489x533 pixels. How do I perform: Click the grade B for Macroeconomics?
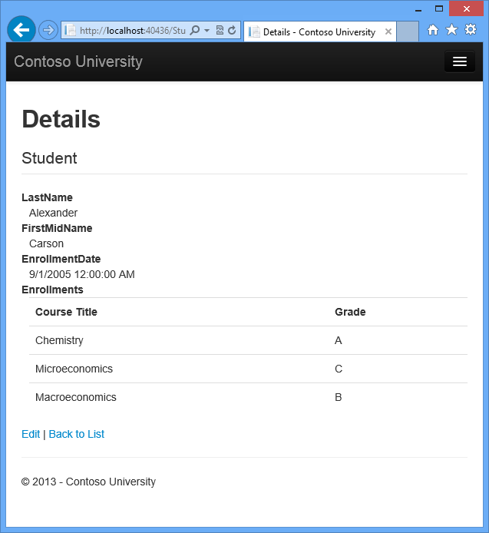coord(338,397)
